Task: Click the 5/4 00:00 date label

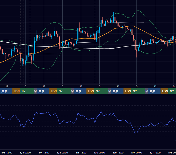Action: click(x=25, y=152)
